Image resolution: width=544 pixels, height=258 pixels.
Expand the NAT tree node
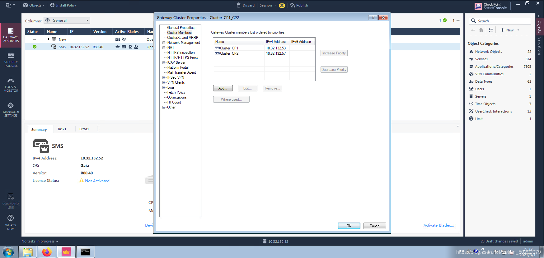tap(164, 48)
